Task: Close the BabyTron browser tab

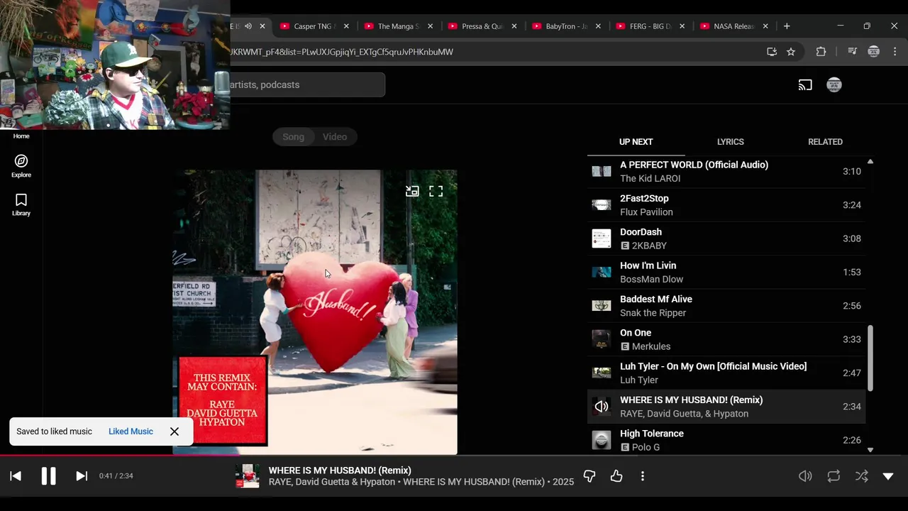Action: point(598,26)
